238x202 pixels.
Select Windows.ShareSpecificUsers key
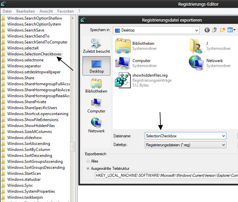32,108
